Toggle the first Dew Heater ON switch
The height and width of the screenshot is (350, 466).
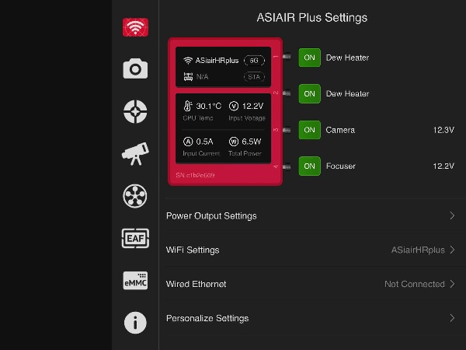(309, 58)
